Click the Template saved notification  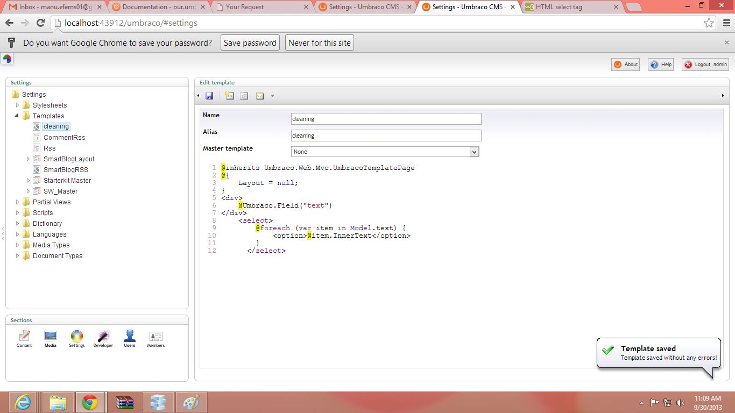659,353
